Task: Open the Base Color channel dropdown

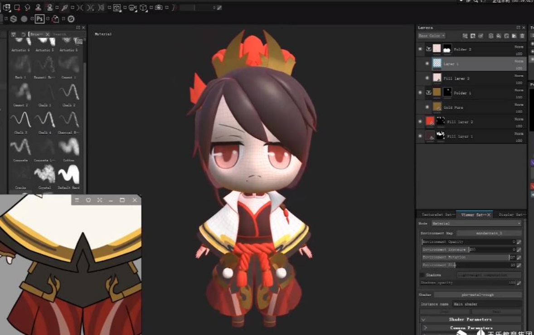Action: coord(431,36)
